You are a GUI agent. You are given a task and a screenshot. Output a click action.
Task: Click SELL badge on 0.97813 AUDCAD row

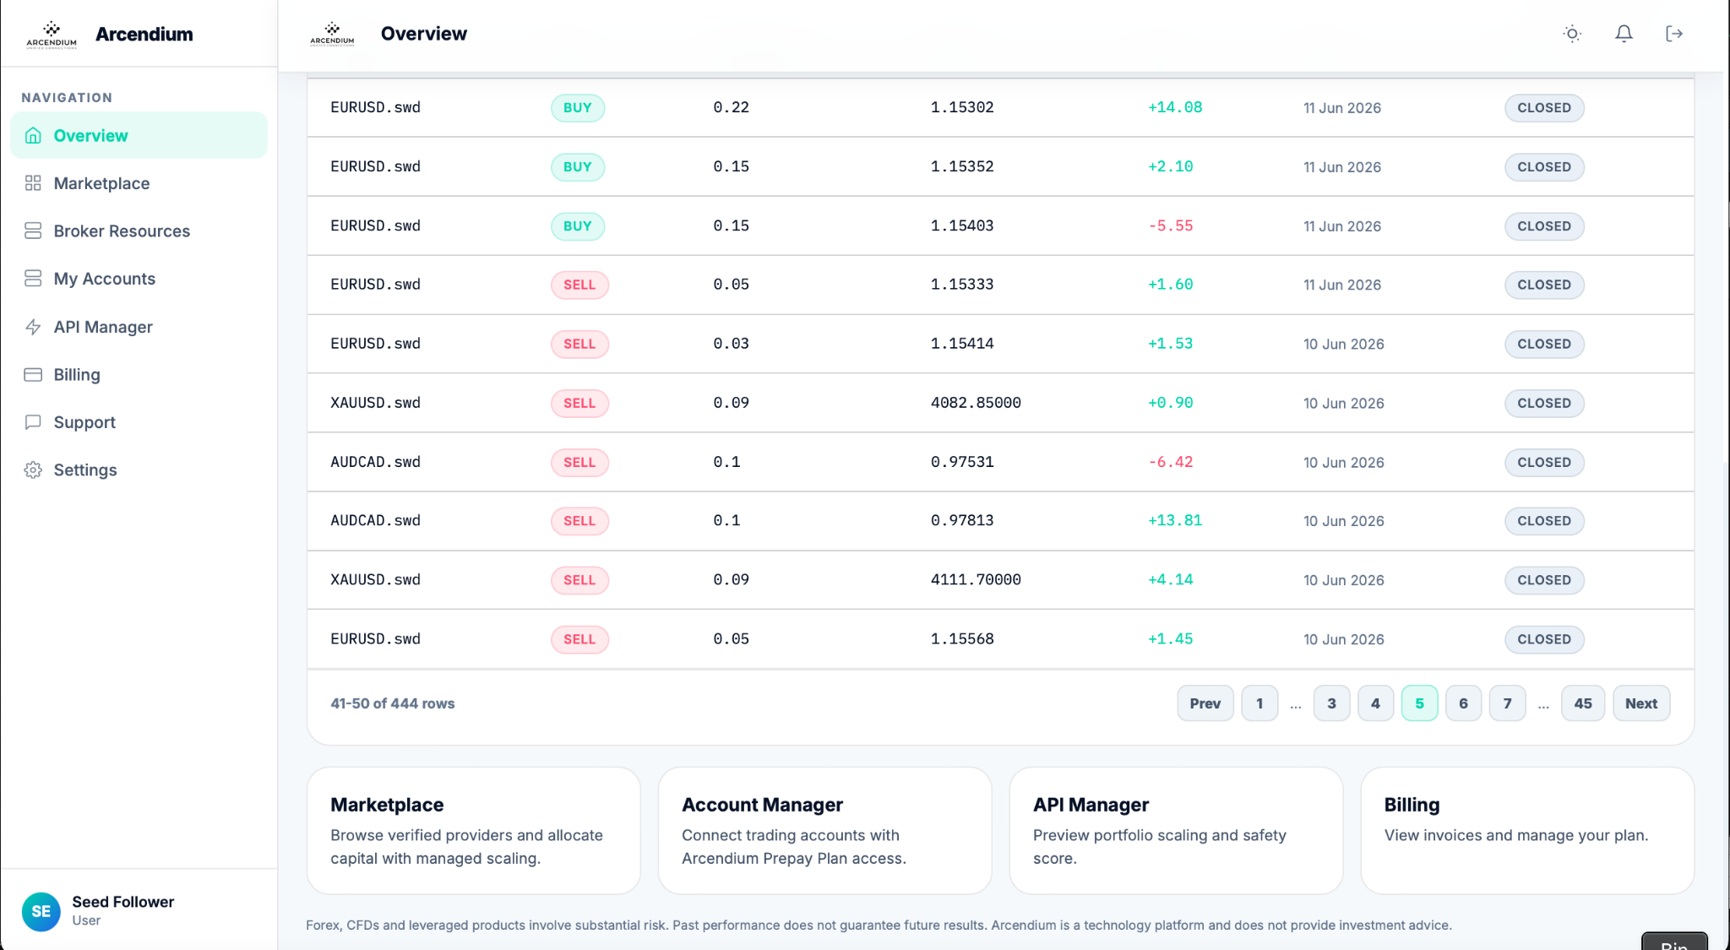(579, 521)
